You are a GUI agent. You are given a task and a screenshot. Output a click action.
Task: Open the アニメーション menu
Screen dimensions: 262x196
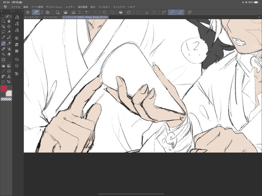(54, 7)
